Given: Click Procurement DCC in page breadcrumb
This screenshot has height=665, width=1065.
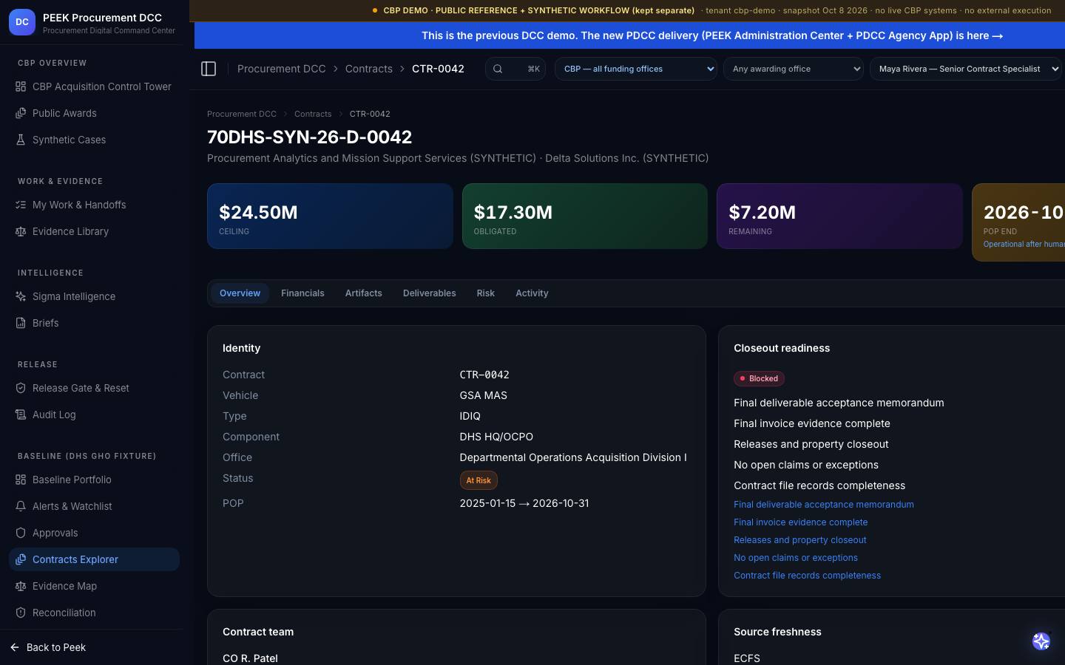Looking at the screenshot, I should point(242,114).
